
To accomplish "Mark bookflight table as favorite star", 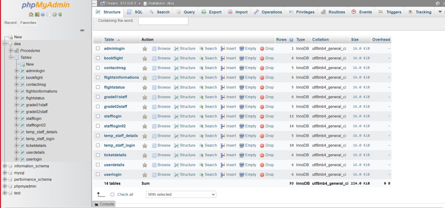I will pos(145,58).
